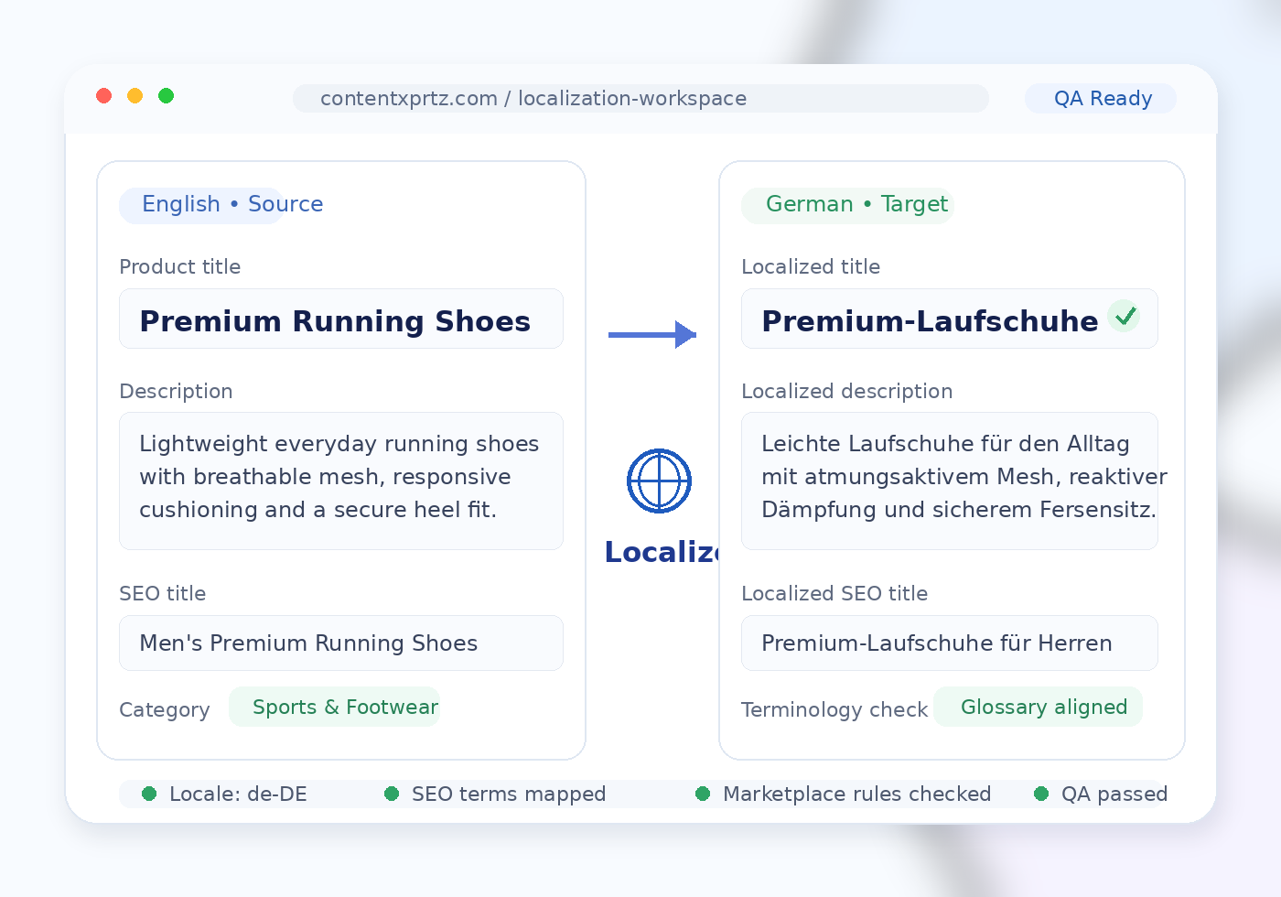Click the Premium-Laufschuhe localized title field
Screen dimensions: 1281x897
click(950, 319)
